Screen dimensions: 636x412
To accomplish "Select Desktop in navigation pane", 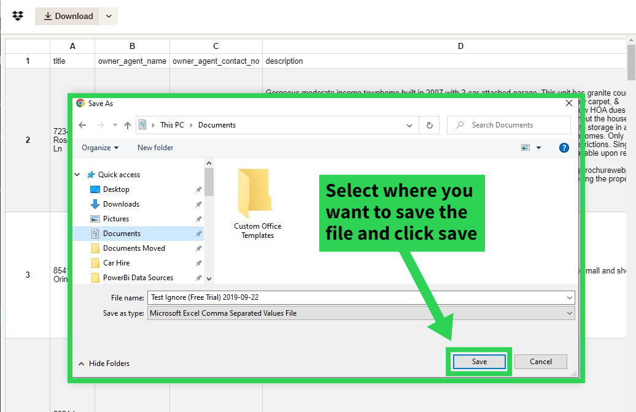I will pos(116,189).
